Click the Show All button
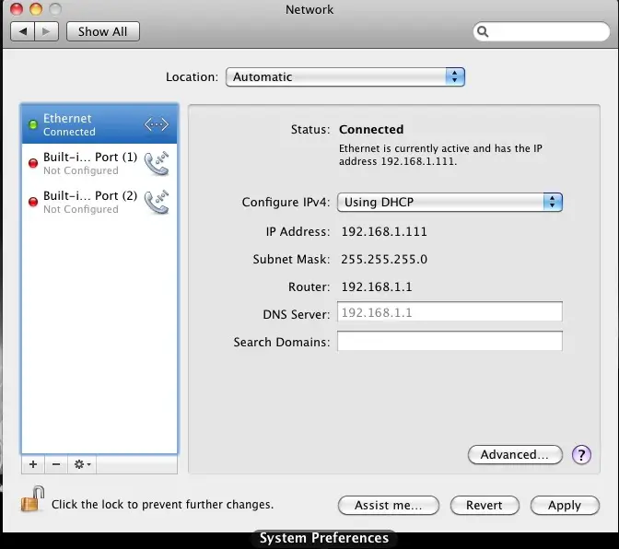This screenshot has height=549, width=619. [x=102, y=31]
